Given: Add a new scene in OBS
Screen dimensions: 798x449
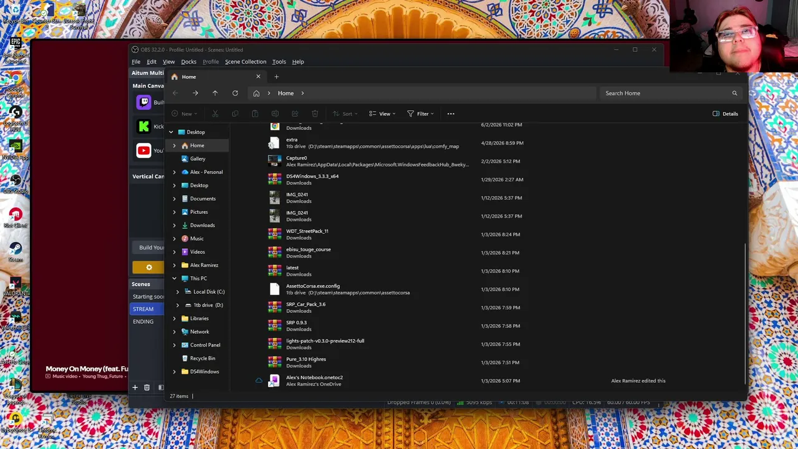Looking at the screenshot, I should tap(135, 387).
